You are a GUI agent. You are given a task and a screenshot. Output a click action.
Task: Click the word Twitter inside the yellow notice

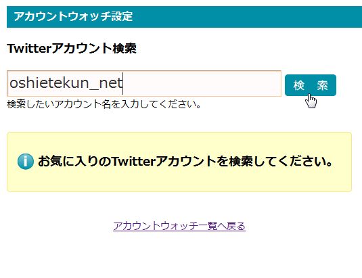[x=134, y=161]
